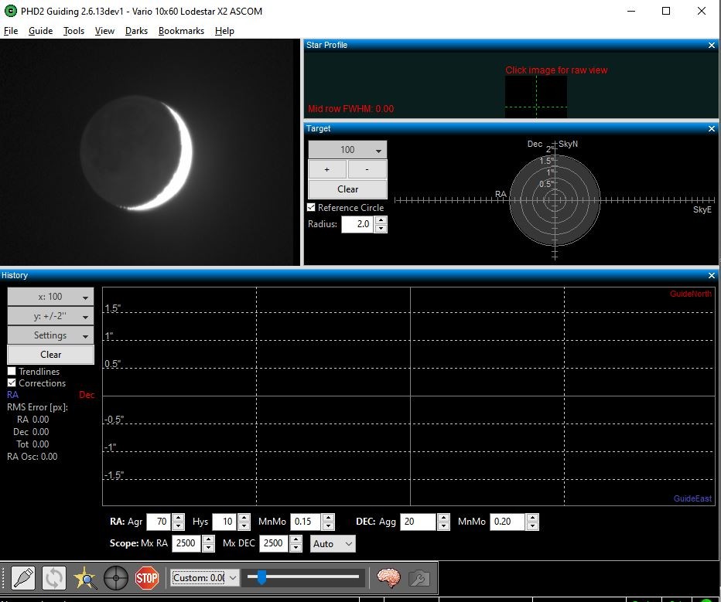
Task: Click the Hys hysteresis value field
Action: 225,522
